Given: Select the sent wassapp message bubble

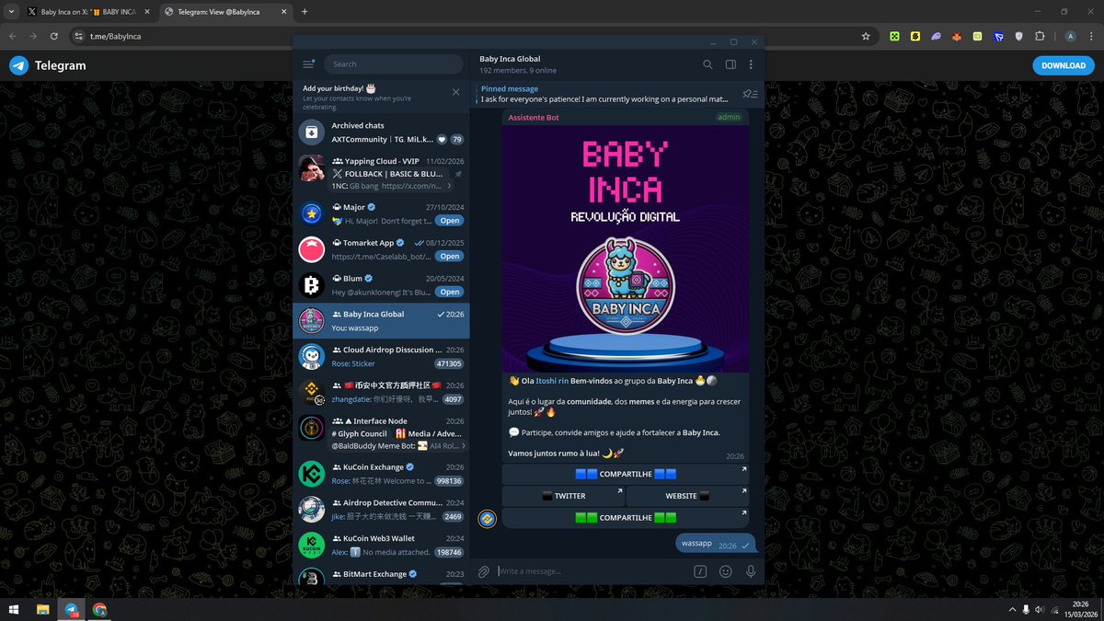Looking at the screenshot, I should coord(716,544).
